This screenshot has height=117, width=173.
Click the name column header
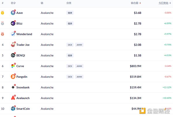click(x=13, y=3)
